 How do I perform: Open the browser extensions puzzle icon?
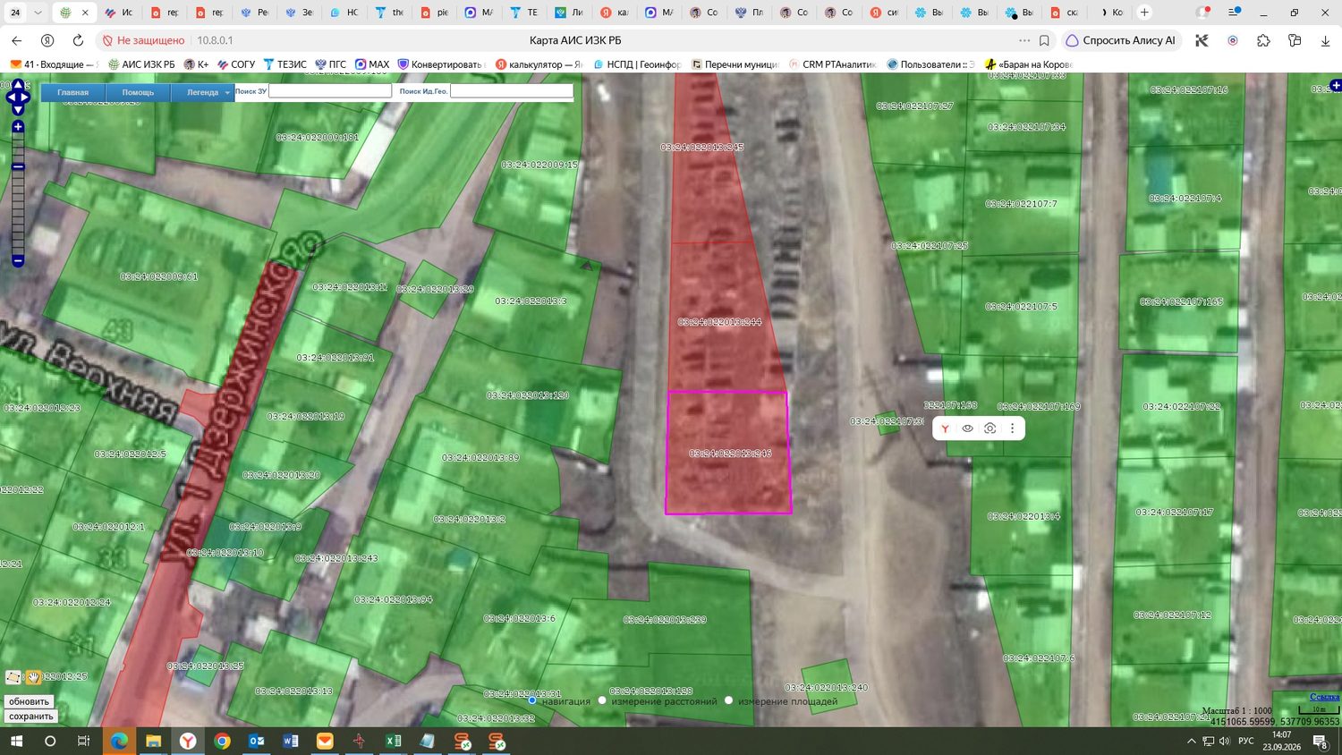pos(1263,40)
